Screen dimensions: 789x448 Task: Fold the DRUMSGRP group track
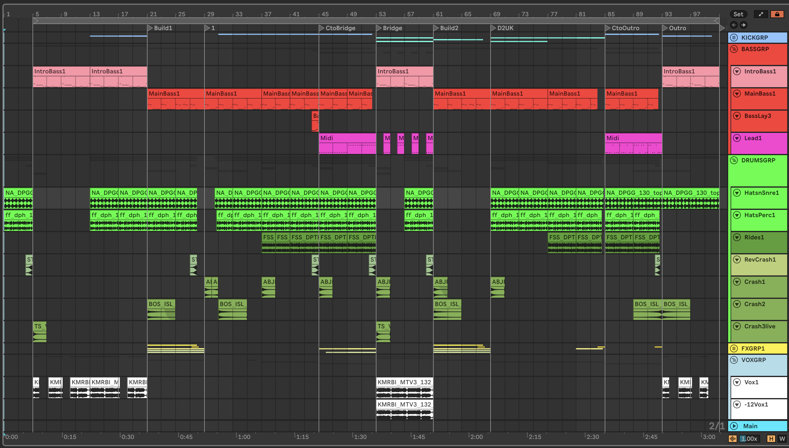(734, 160)
